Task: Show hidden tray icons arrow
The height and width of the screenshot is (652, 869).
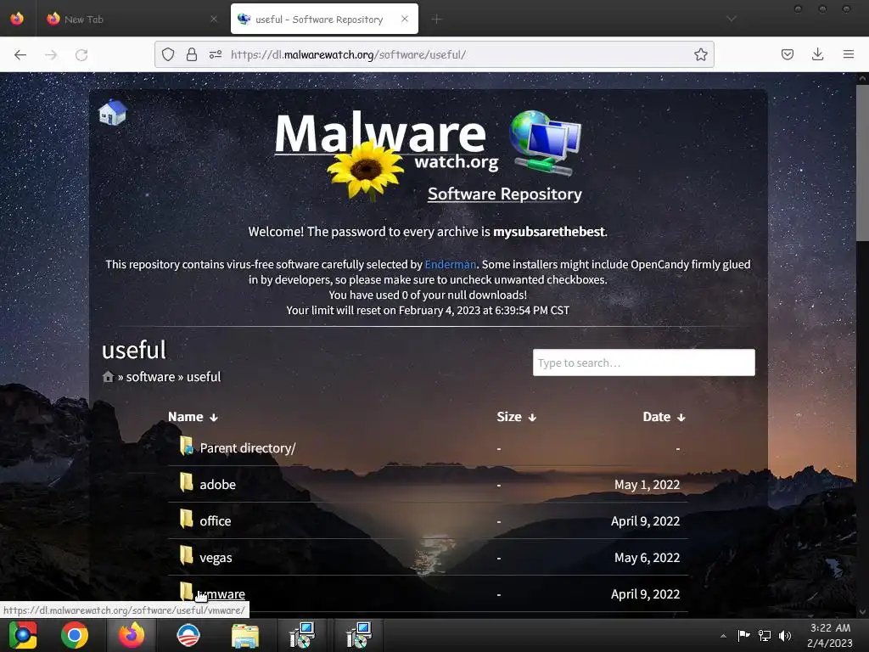Action: [x=723, y=636]
